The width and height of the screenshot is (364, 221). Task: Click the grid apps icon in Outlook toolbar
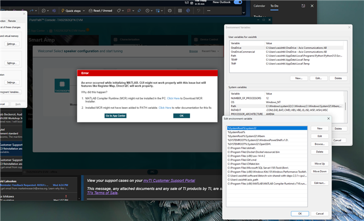180,11
